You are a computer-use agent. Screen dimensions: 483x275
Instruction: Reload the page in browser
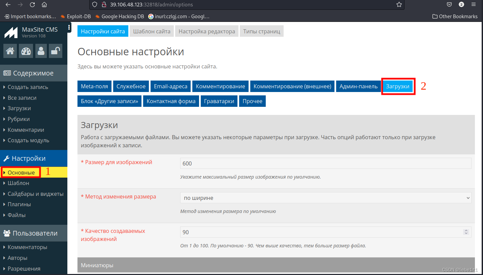click(32, 5)
